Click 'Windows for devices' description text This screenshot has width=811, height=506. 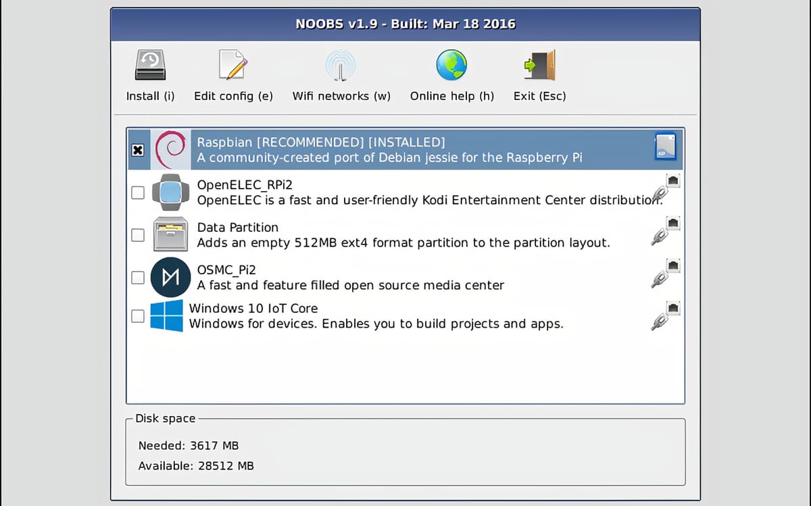click(376, 324)
